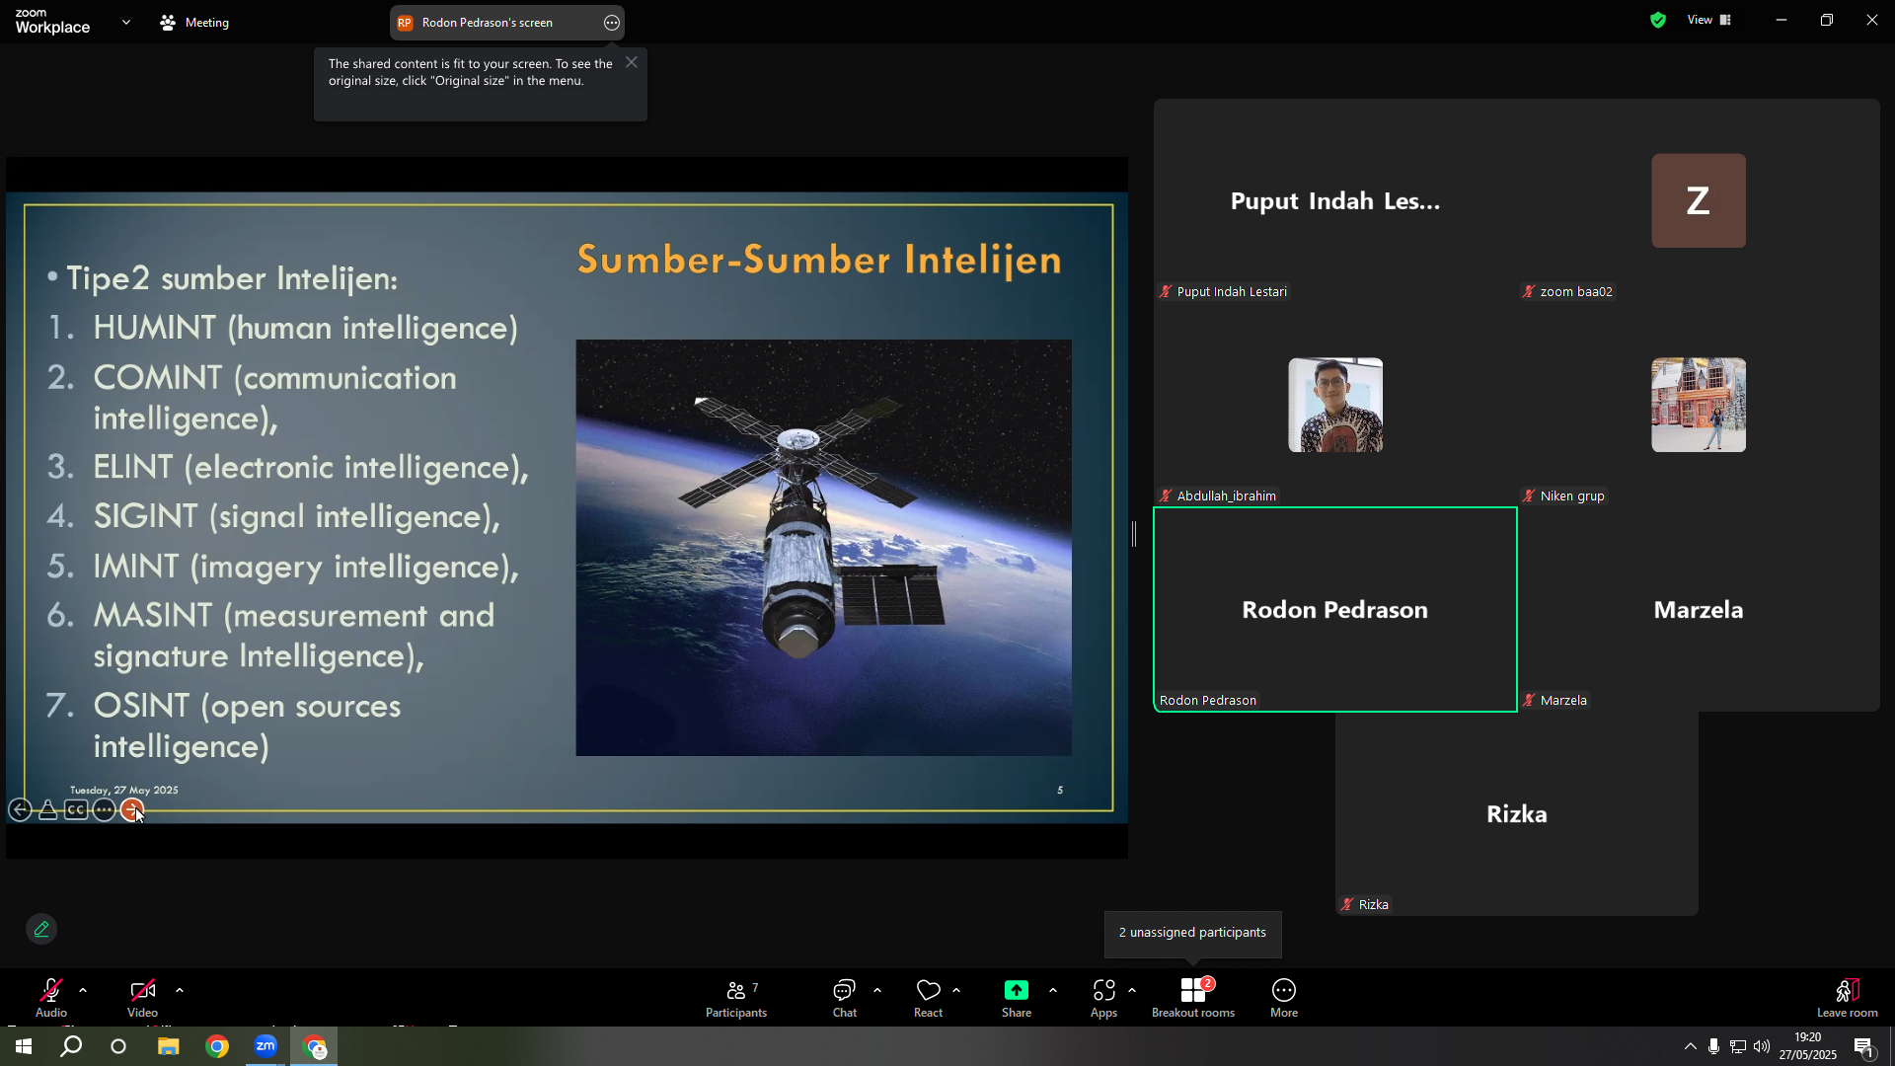Screen dimensions: 1895x1066
Task: Click the panel divider handle
Action: click(1134, 534)
